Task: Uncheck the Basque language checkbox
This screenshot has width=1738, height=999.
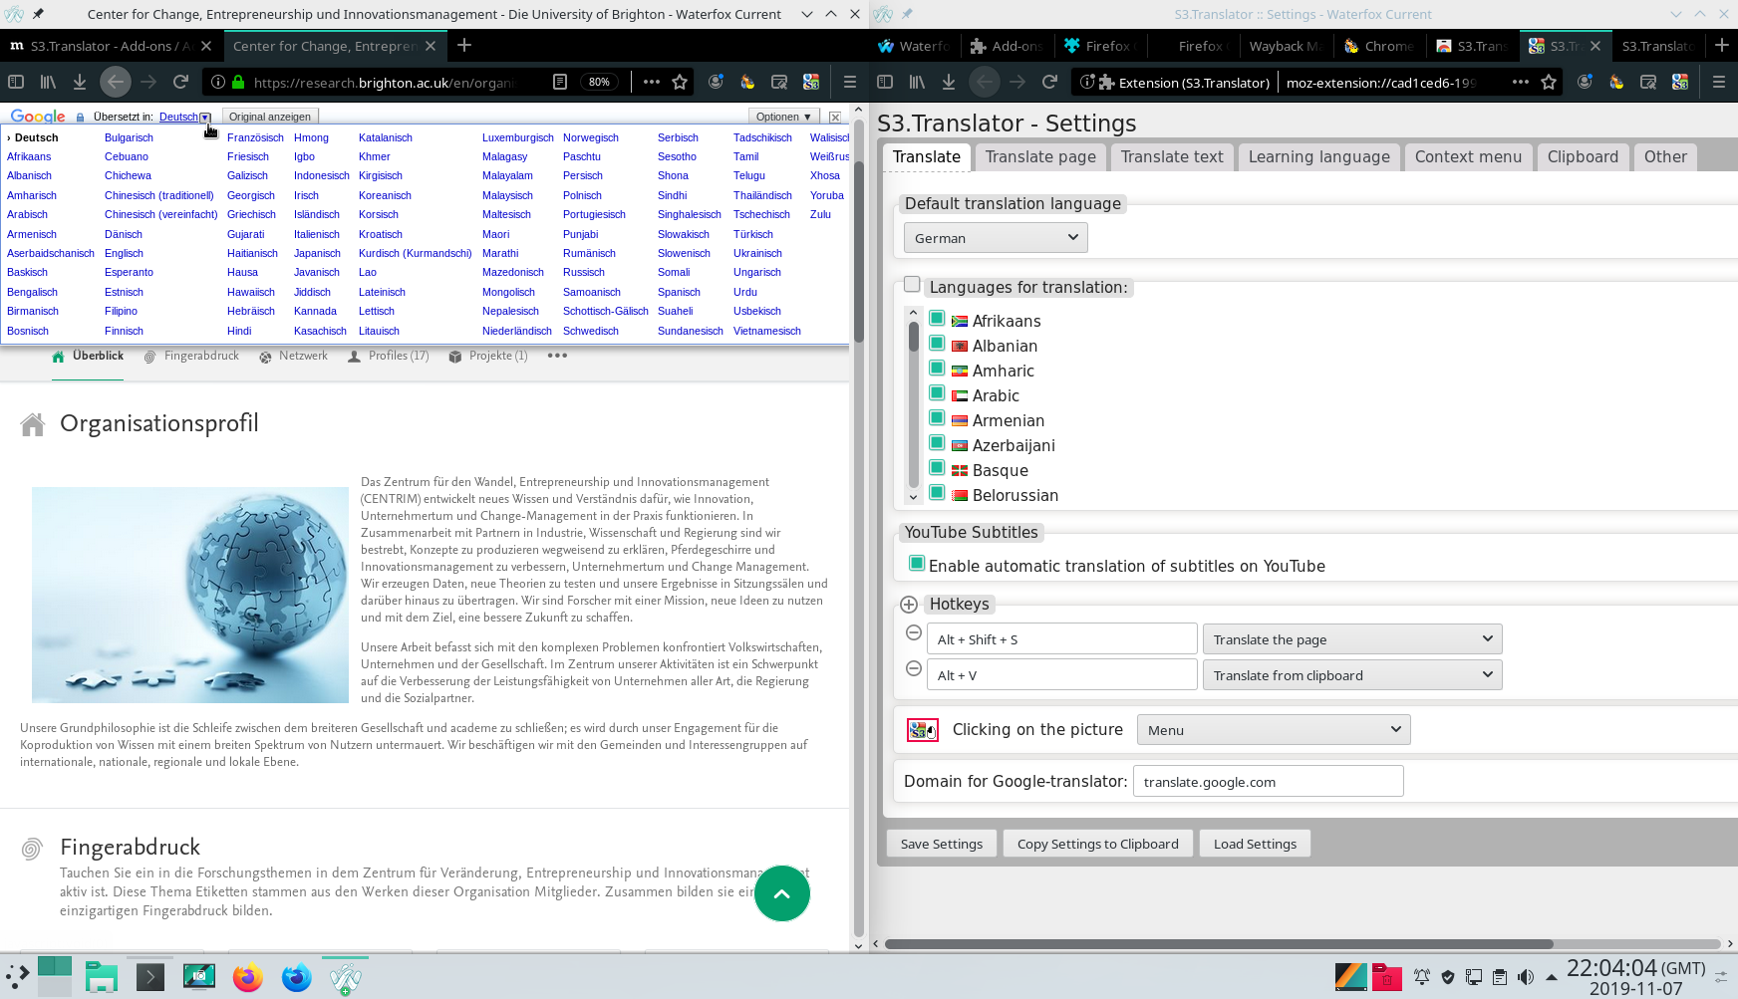Action: pos(937,468)
